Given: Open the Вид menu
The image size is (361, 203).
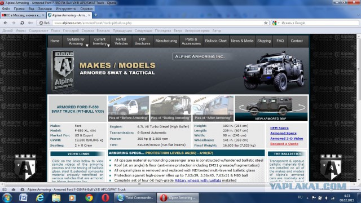Looking at the screenshot, I should click(x=32, y=9).
